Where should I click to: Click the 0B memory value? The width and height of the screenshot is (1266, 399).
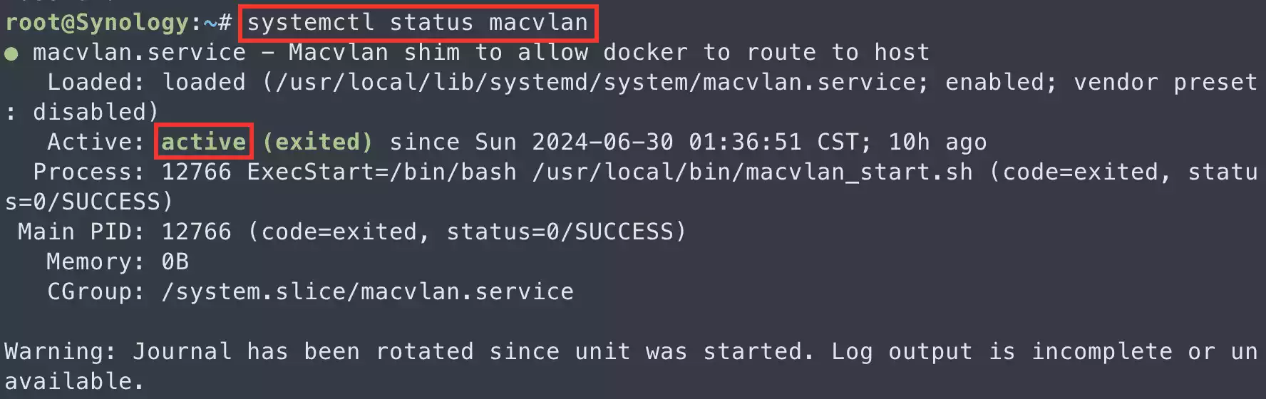pos(175,262)
